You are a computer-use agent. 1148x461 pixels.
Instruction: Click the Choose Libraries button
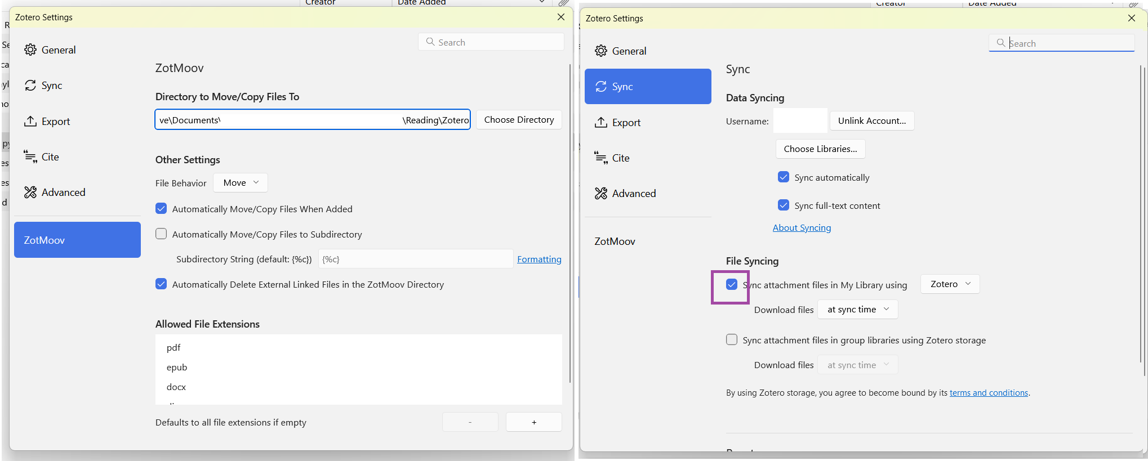pos(820,149)
